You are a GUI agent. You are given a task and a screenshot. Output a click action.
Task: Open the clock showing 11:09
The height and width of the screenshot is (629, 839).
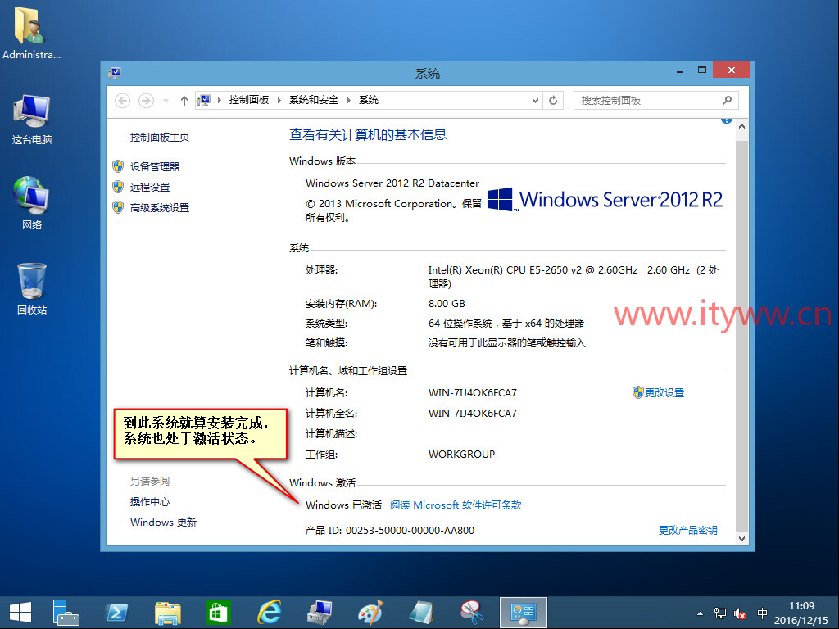801,613
